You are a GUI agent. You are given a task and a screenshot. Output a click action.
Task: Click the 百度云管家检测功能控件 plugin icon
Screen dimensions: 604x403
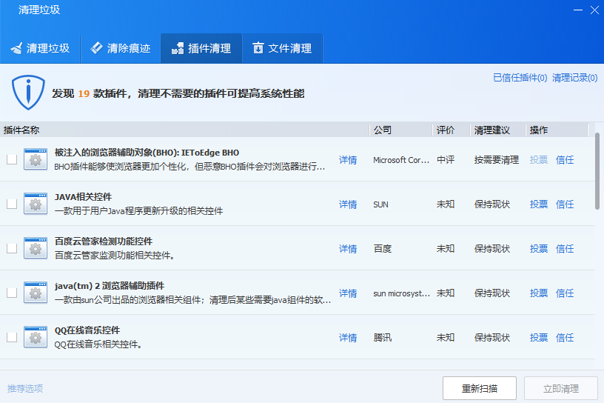tap(36, 248)
